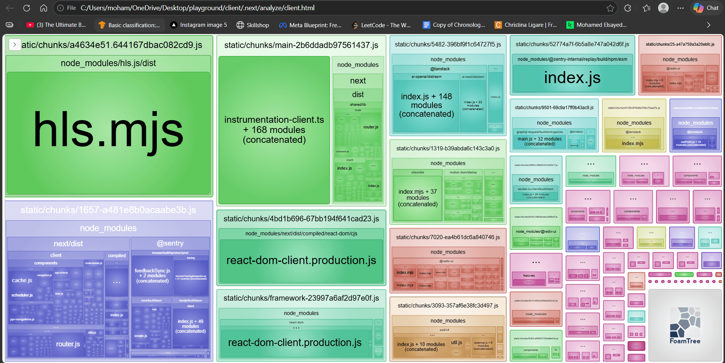
Task: Select the large index.js sentry replay block
Action: [572, 78]
